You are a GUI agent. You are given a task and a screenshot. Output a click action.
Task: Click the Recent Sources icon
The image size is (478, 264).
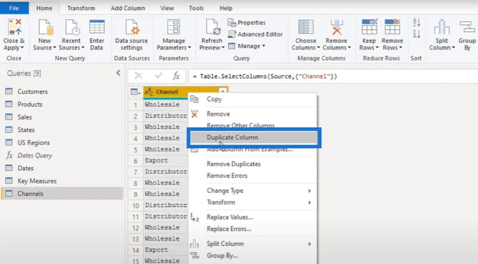pos(72,27)
